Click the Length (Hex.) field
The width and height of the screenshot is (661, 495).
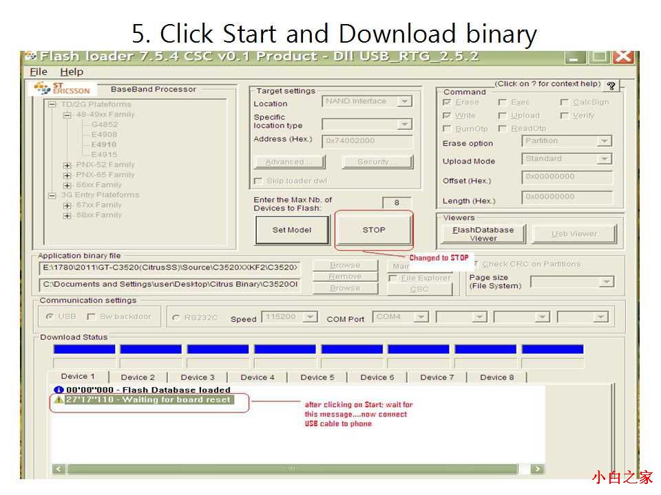[x=567, y=197]
